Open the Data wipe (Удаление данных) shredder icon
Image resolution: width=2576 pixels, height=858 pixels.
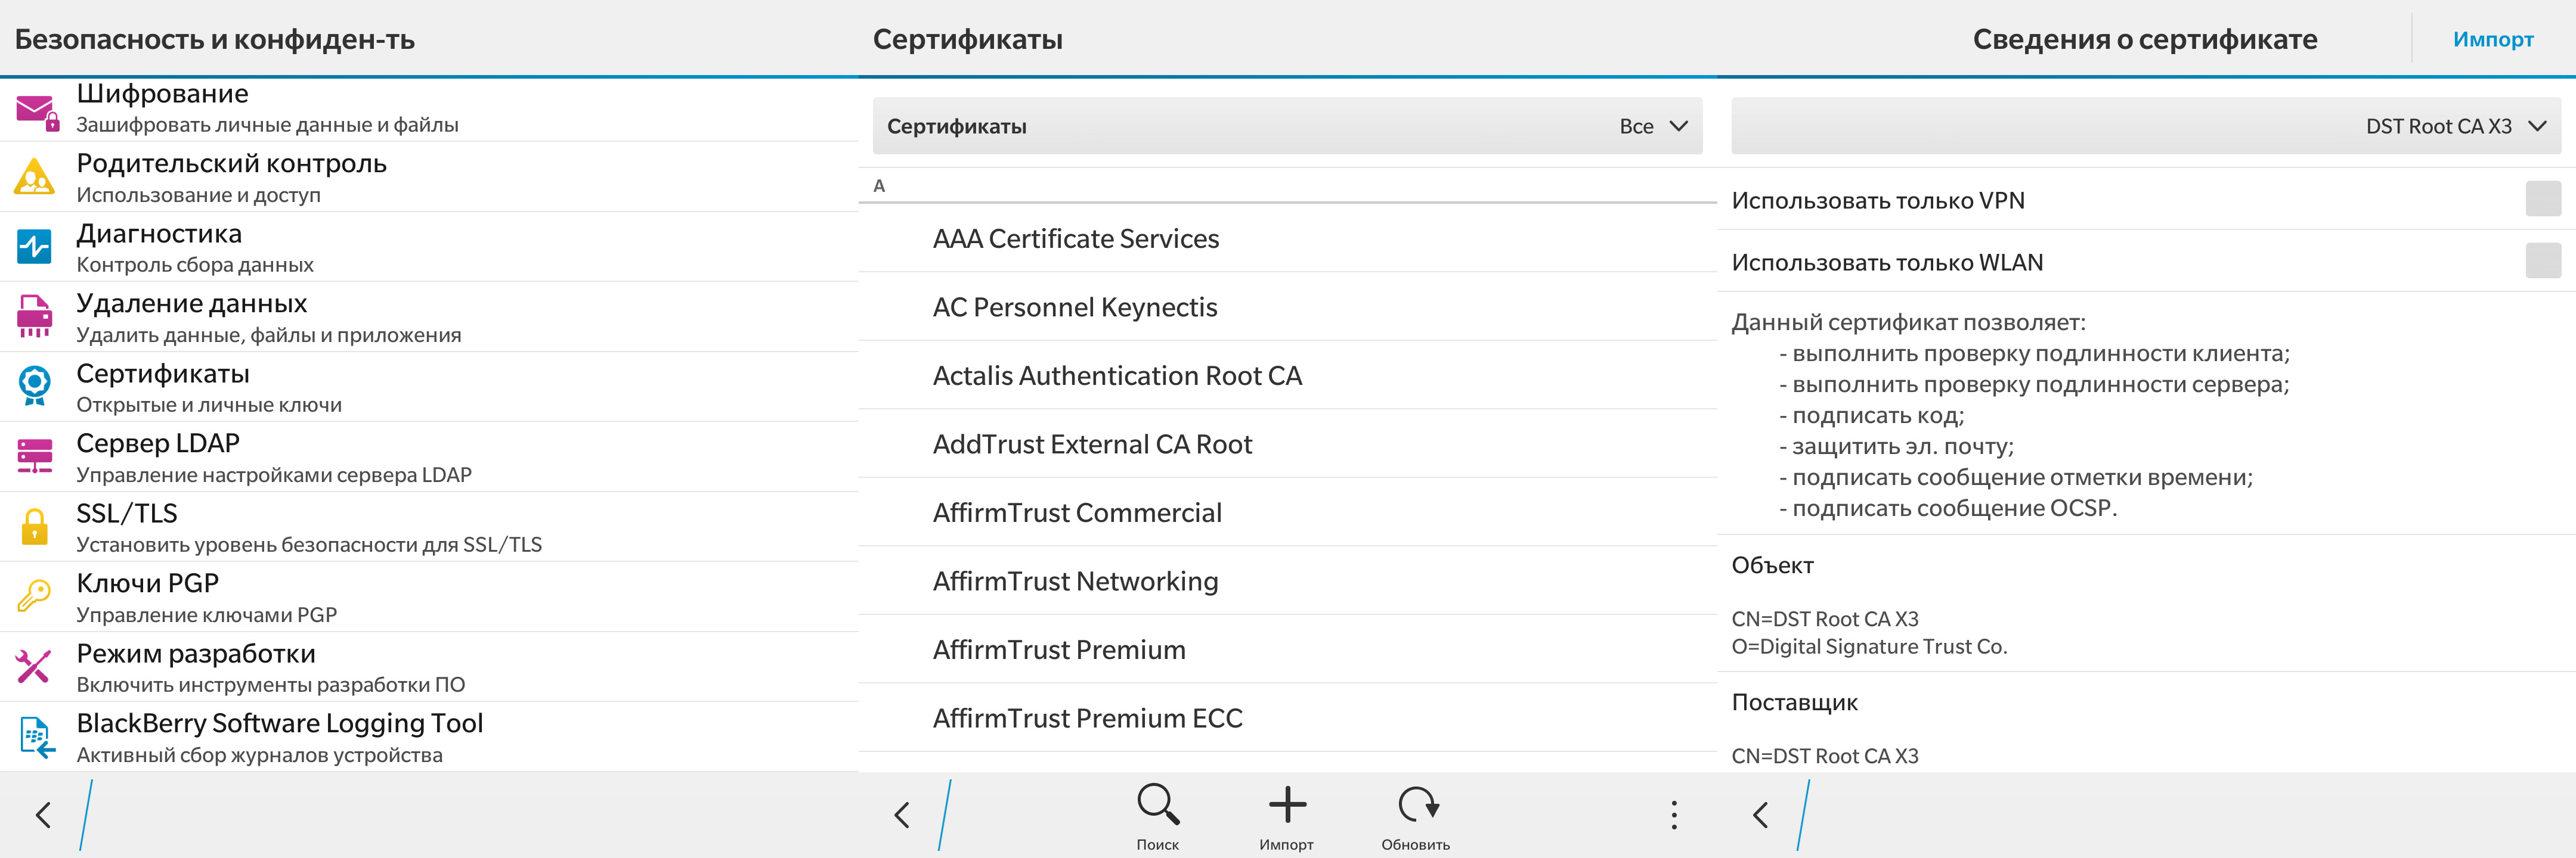[35, 316]
